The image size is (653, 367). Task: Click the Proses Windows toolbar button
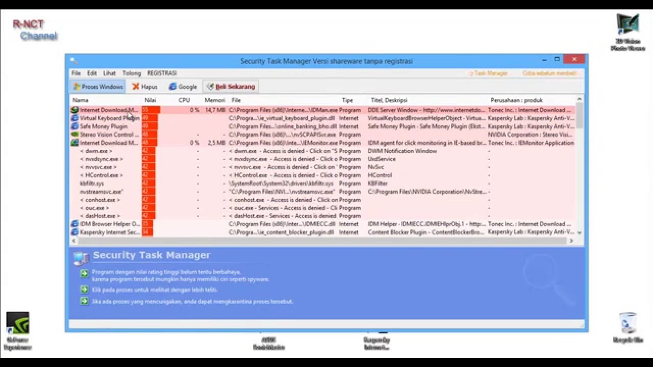(x=97, y=87)
